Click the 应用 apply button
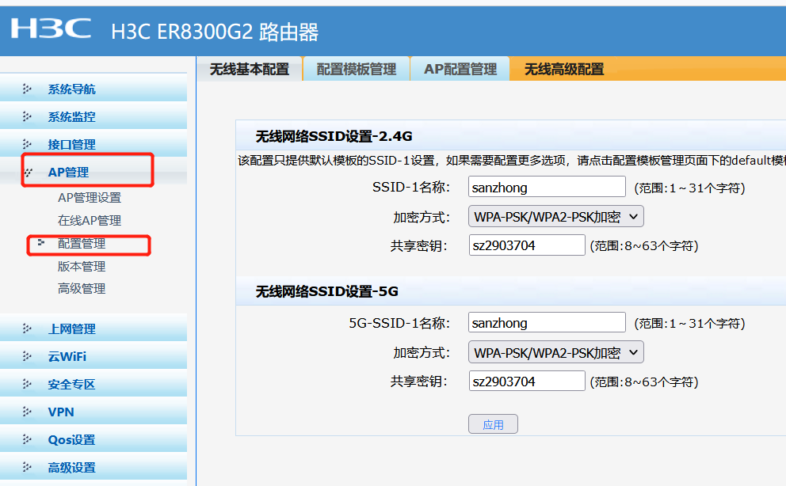The height and width of the screenshot is (486, 786). point(494,424)
